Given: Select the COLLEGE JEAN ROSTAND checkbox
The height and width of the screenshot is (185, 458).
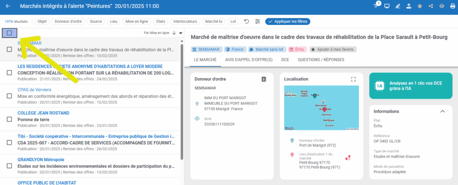Looking at the screenshot, I should point(9,119).
